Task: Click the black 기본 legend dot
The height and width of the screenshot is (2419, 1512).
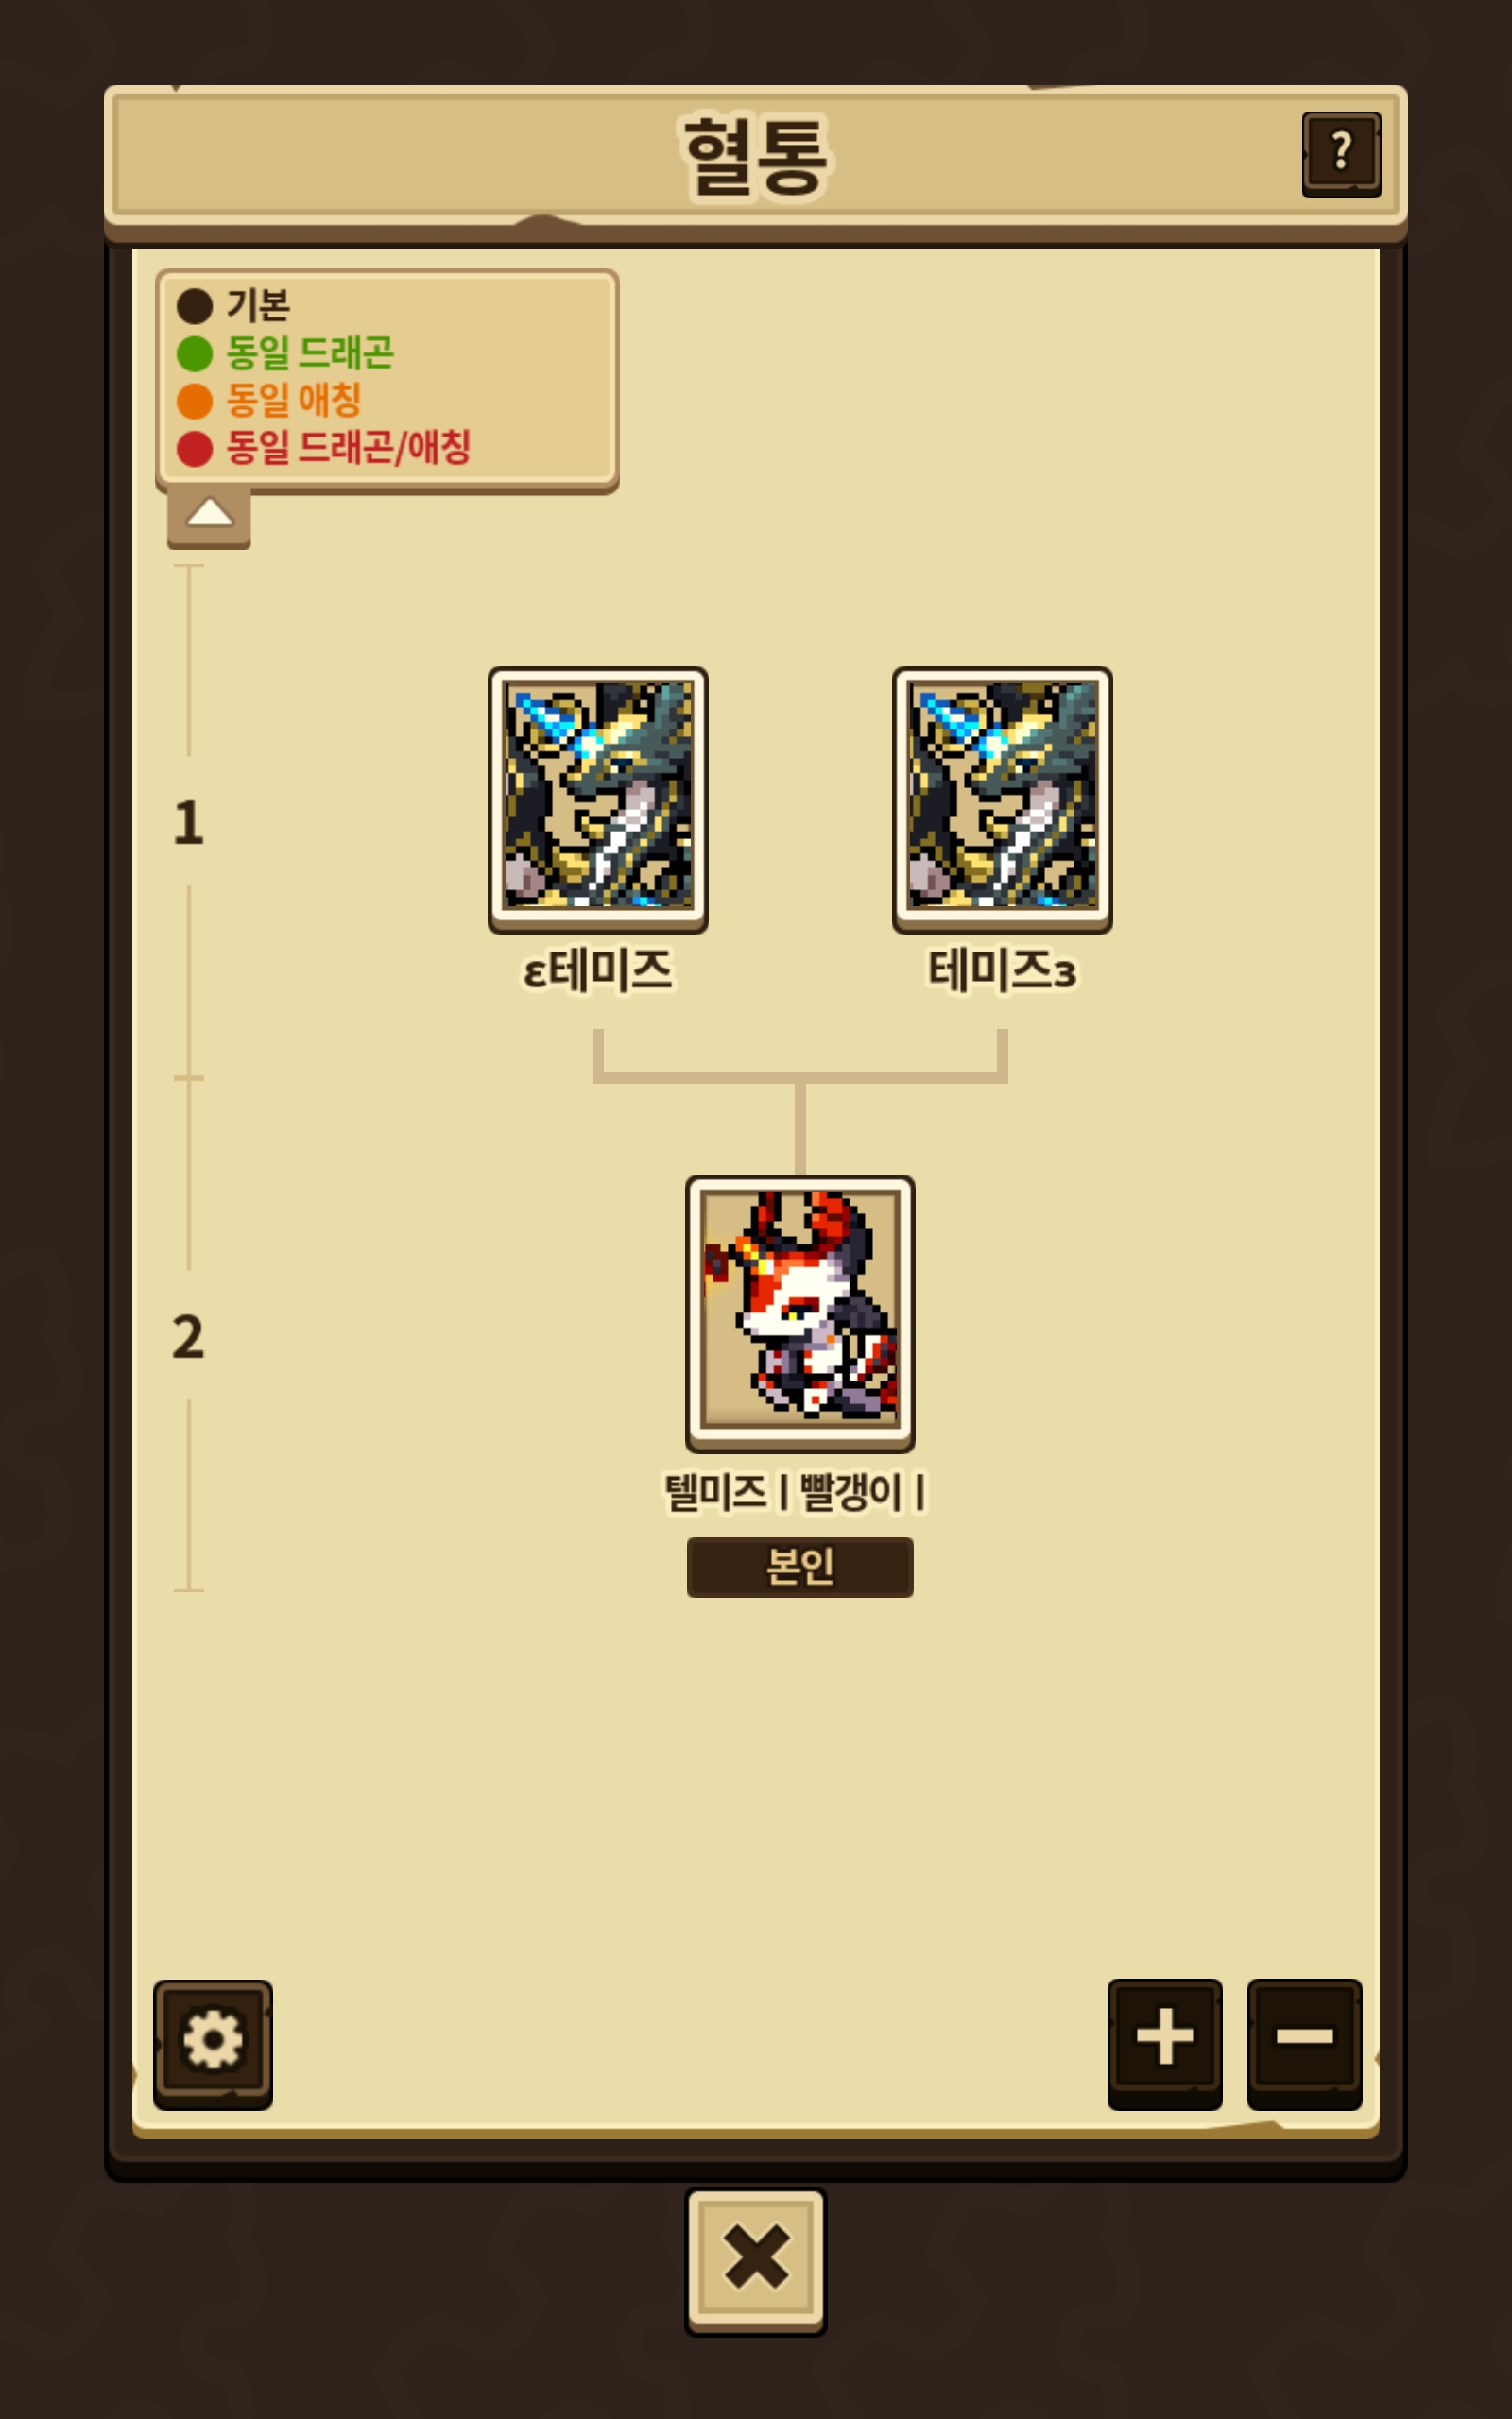Action: [x=195, y=306]
